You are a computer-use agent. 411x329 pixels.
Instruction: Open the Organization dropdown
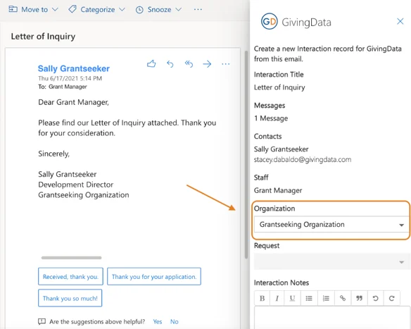click(x=331, y=225)
